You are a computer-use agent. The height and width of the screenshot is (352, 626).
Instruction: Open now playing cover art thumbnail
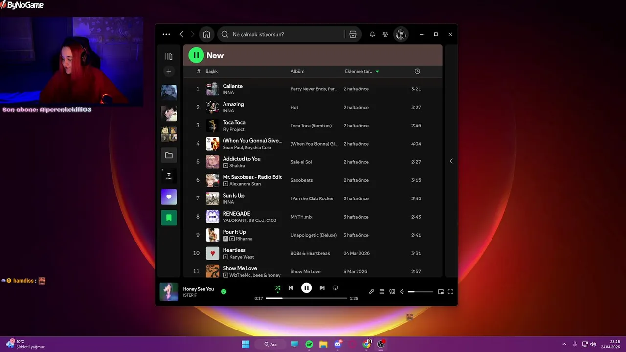[x=169, y=292]
